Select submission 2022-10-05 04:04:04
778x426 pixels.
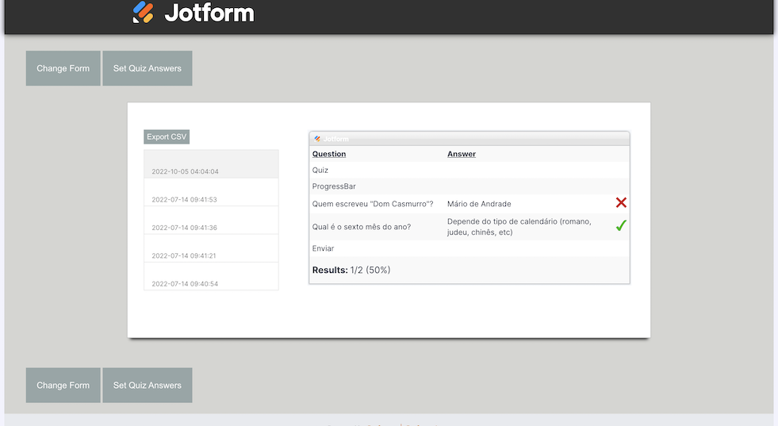tap(212, 164)
